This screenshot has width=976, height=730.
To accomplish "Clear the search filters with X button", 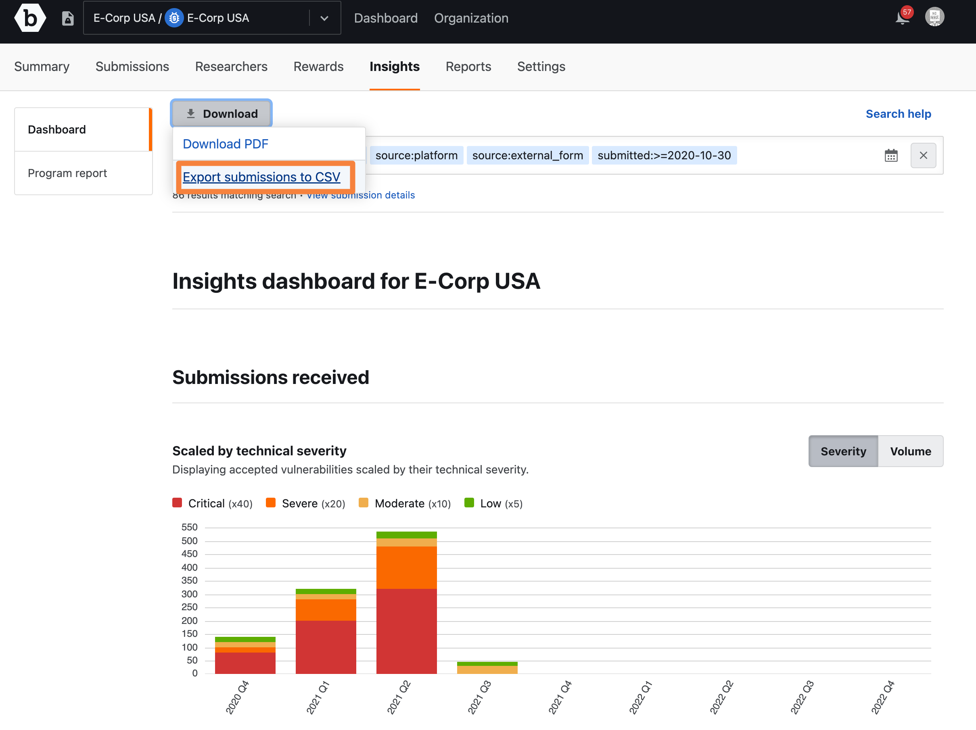I will tap(923, 155).
